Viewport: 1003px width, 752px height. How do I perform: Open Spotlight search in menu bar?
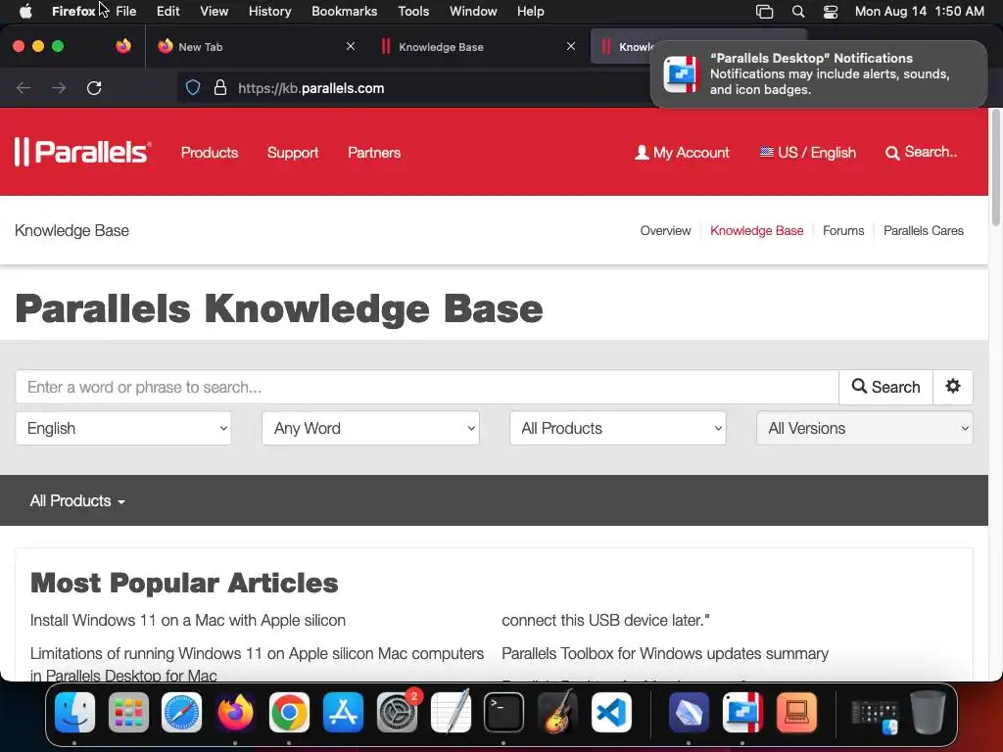tap(797, 11)
